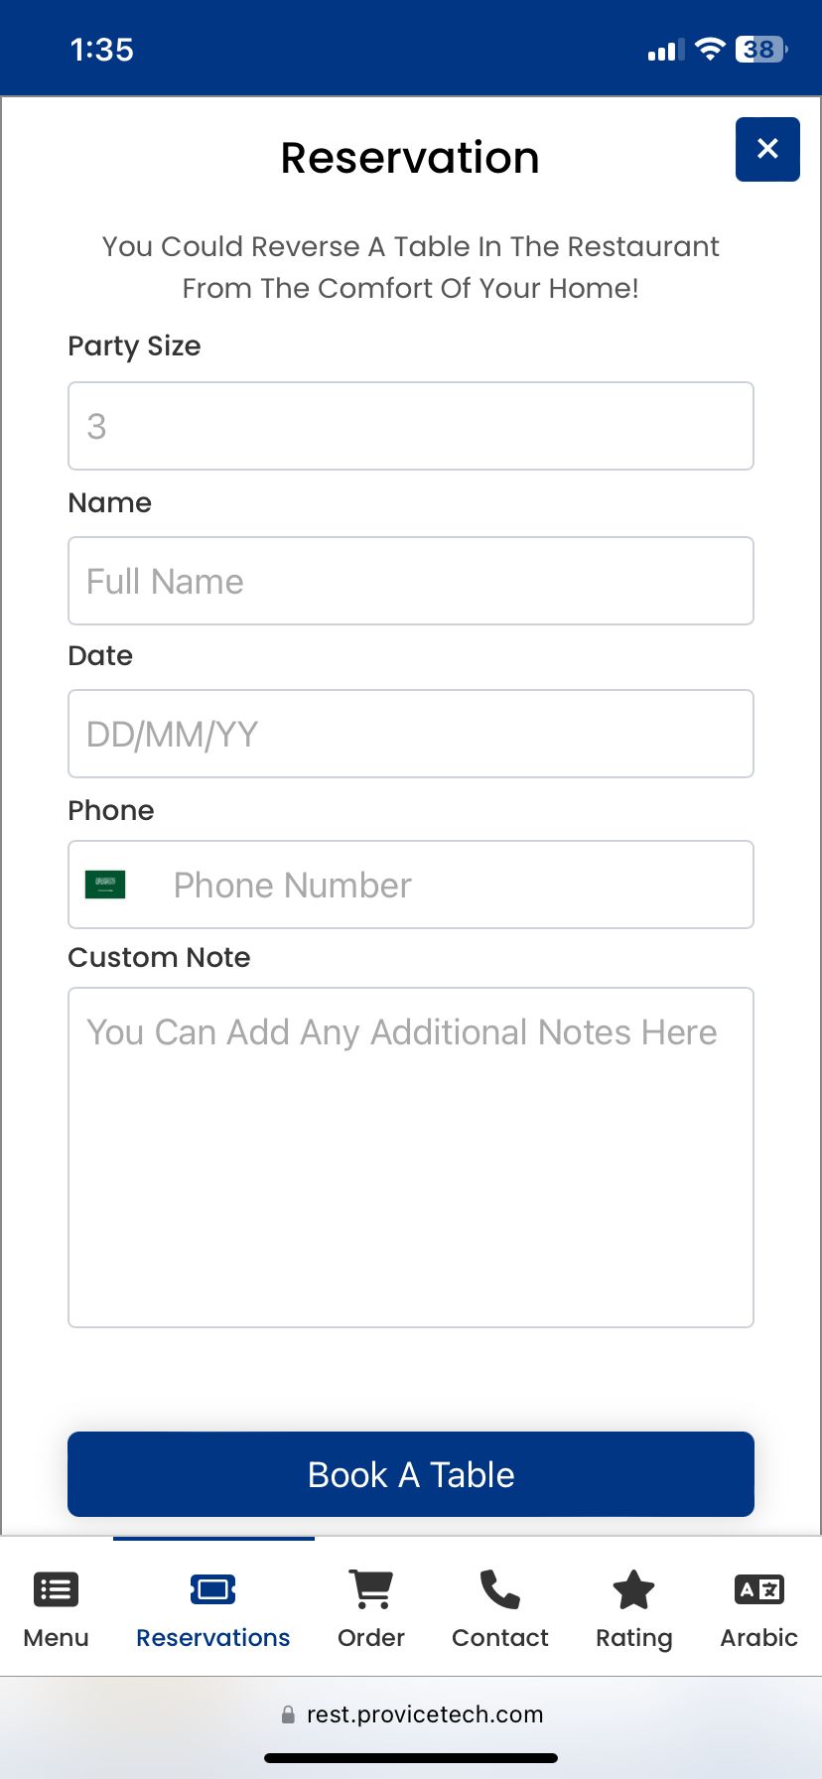Screen dimensions: 822x1779
Task: Open the Date DD/MM/YY picker field
Action: [411, 734]
